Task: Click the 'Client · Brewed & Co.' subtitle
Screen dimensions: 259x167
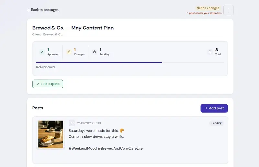Action: (48, 34)
